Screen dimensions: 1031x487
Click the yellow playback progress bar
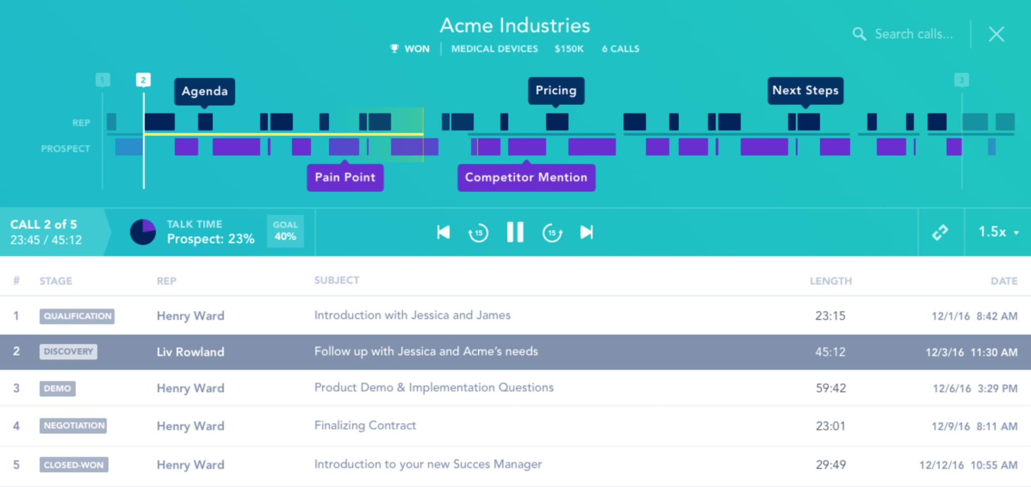(283, 134)
